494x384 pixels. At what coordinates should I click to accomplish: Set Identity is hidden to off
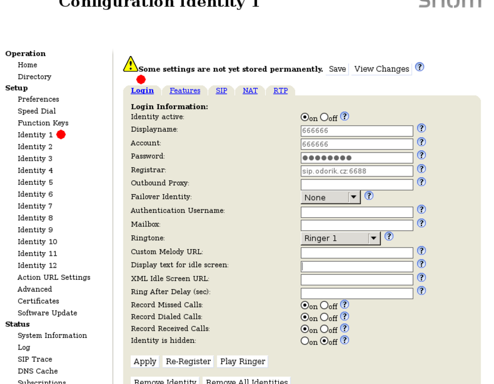(x=324, y=341)
